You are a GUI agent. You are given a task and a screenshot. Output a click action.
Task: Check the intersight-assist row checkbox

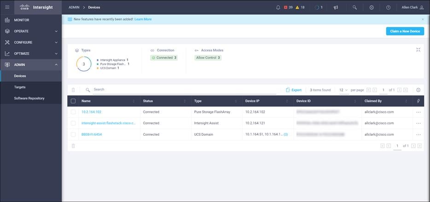73,123
